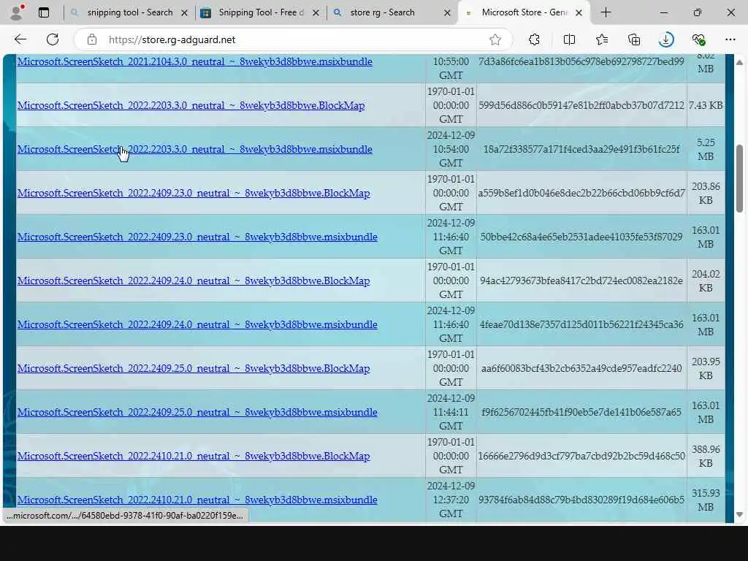Close the Snipping Tool - Free tab

[316, 13]
